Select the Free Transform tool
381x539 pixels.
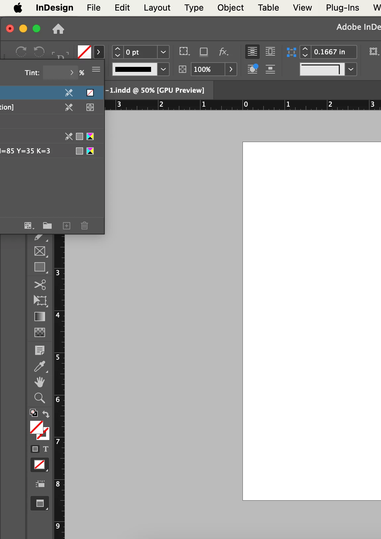tap(40, 301)
